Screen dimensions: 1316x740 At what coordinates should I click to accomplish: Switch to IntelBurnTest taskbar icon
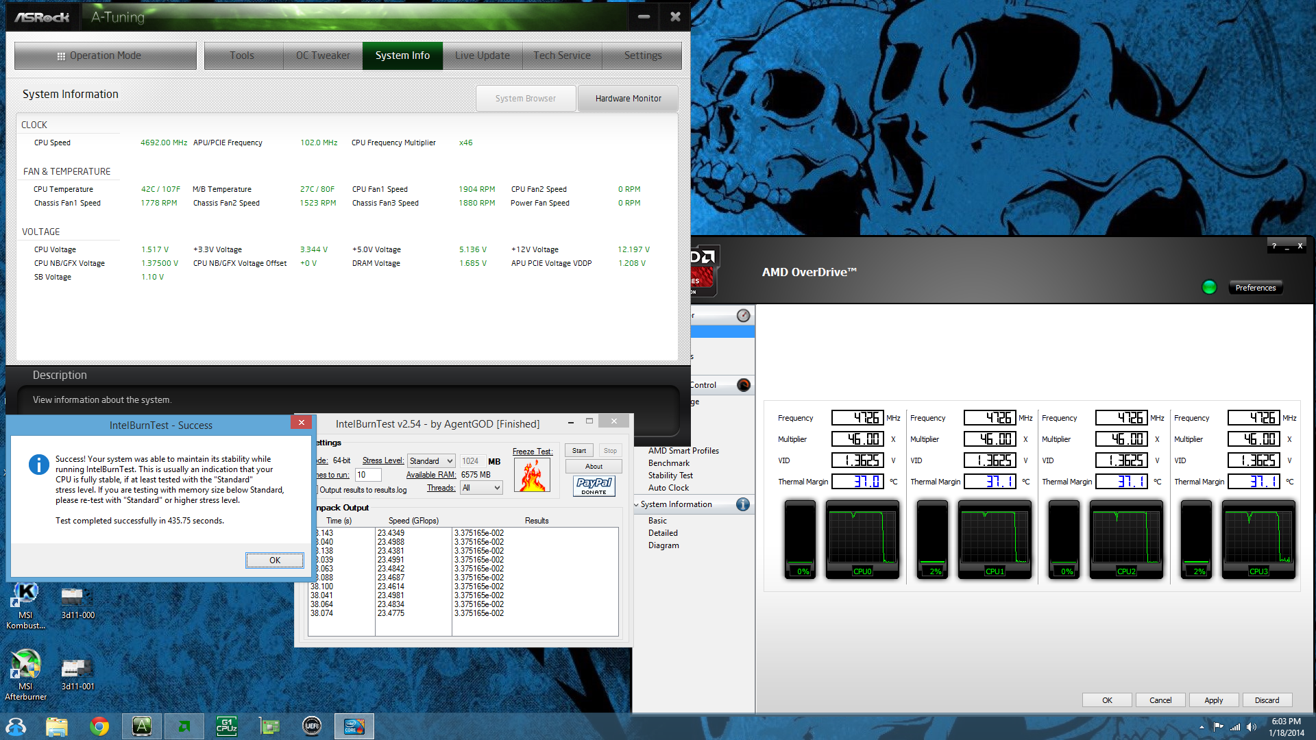point(354,726)
